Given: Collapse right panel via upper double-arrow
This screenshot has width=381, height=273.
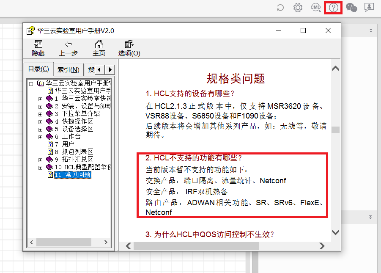Looking at the screenshot, I should click(x=370, y=30).
